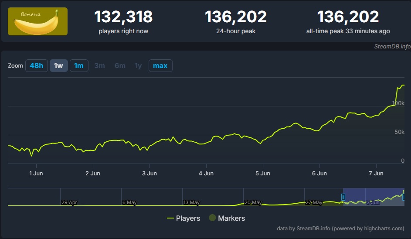Image resolution: width=411 pixels, height=239 pixels.
Task: Click the 13 May label in navigator
Action: [x=191, y=202]
